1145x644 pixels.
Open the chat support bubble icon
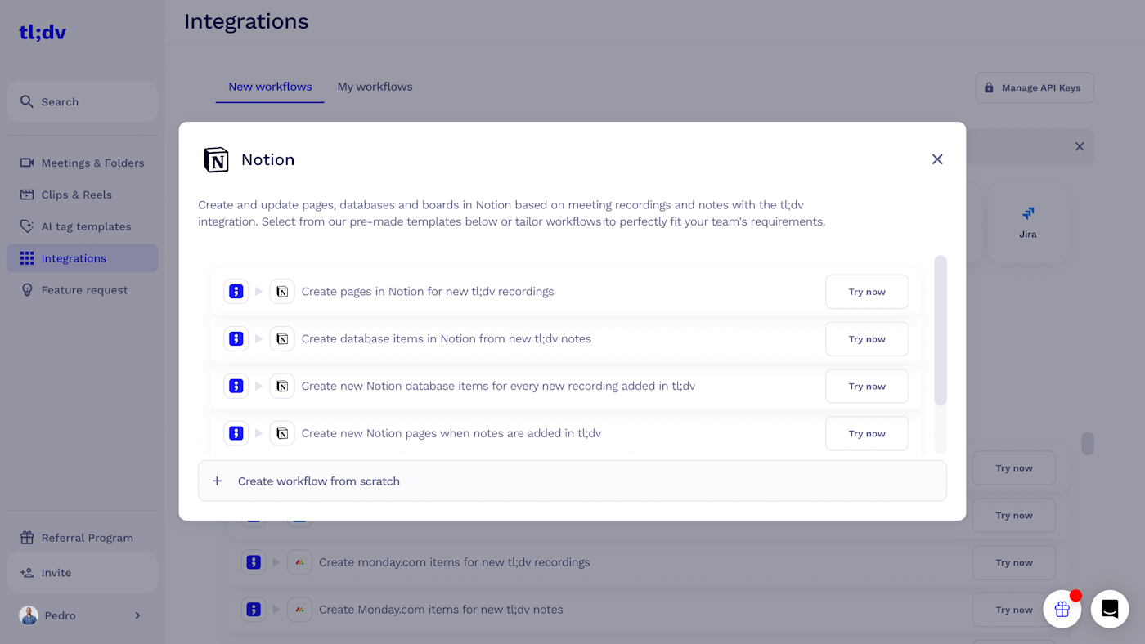(x=1109, y=609)
